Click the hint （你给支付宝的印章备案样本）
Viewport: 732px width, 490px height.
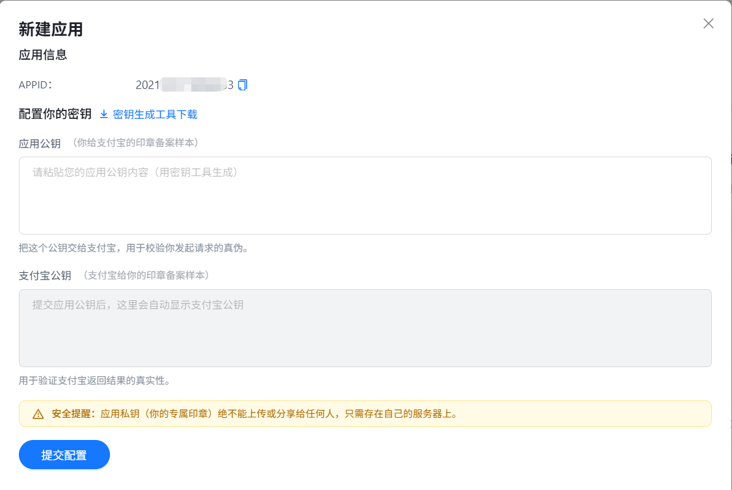[135, 143]
